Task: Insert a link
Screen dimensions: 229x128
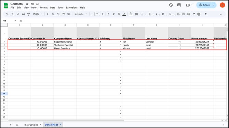Action: tap(178, 14)
